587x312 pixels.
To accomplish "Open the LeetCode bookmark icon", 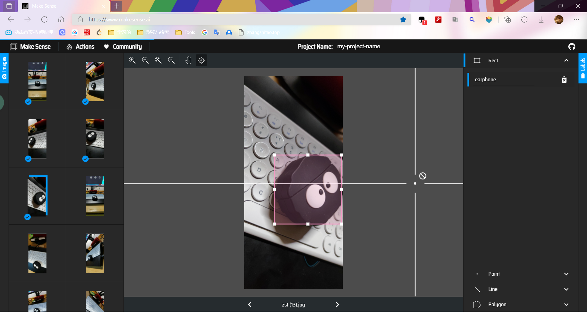I will (x=99, y=32).
